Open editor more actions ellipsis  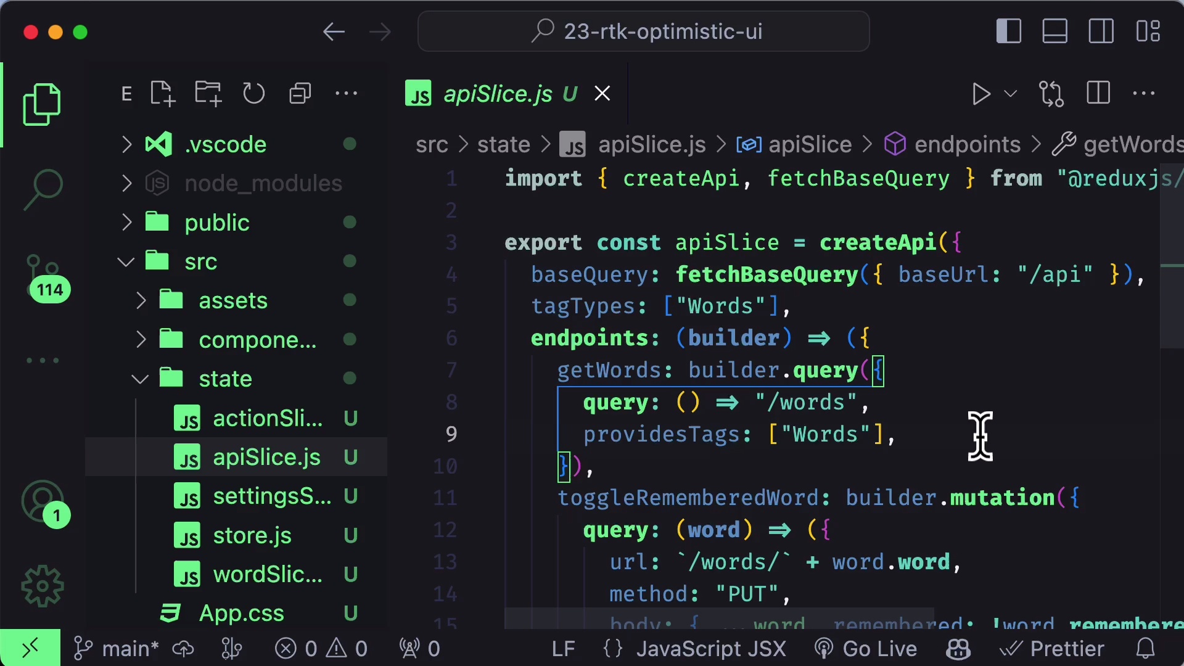[x=1144, y=94]
